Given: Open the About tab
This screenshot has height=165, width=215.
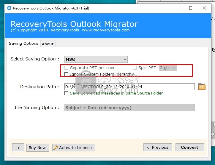Looking at the screenshot, I should (48, 44).
